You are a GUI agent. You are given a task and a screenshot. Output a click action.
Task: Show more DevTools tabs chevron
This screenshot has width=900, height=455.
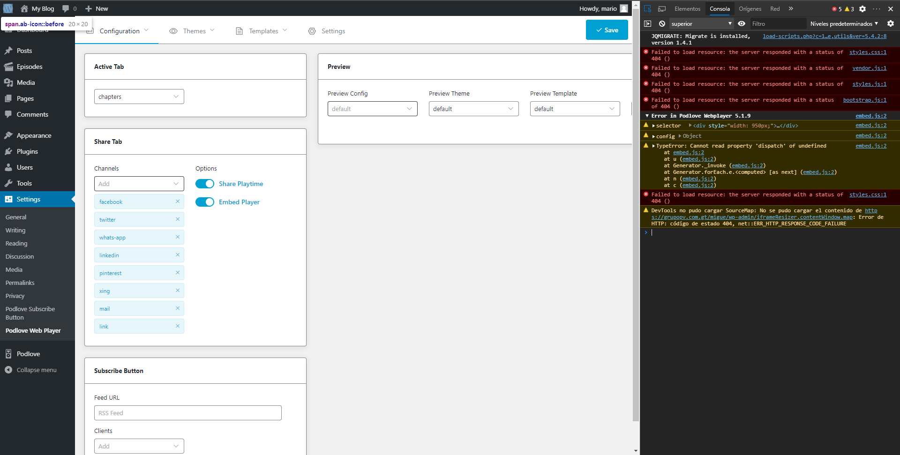point(791,8)
